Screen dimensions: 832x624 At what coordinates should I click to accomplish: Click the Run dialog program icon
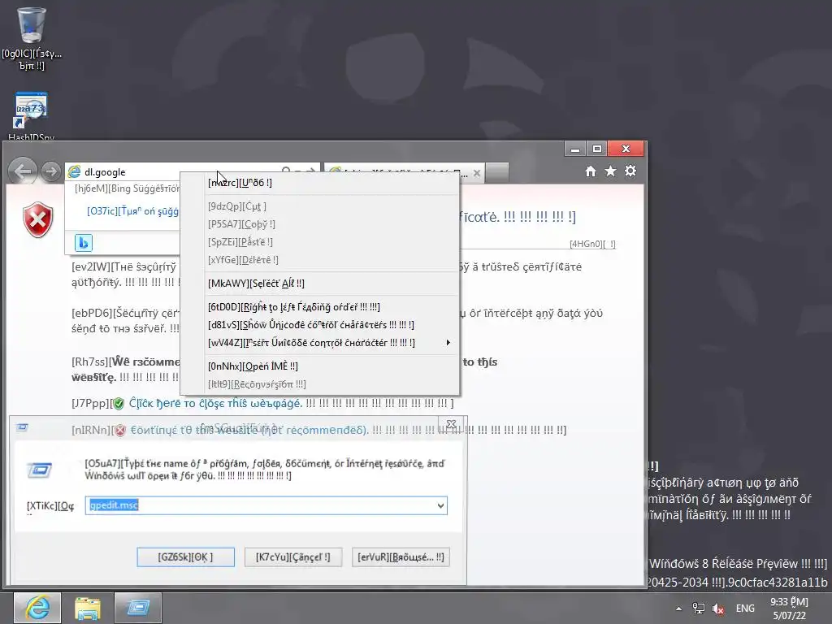pos(39,470)
